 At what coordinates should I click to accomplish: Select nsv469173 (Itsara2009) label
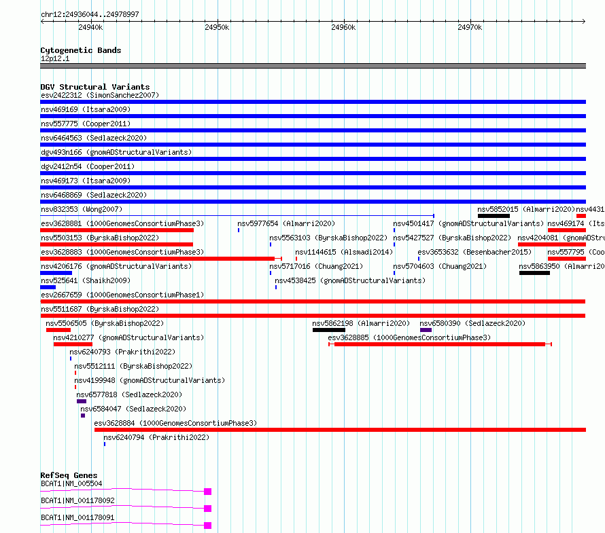click(86, 181)
